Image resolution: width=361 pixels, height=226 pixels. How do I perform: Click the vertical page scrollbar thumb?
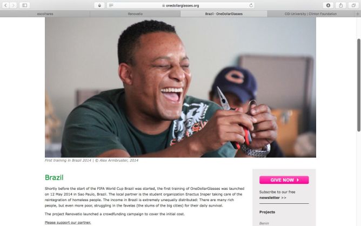pyautogui.click(x=359, y=85)
